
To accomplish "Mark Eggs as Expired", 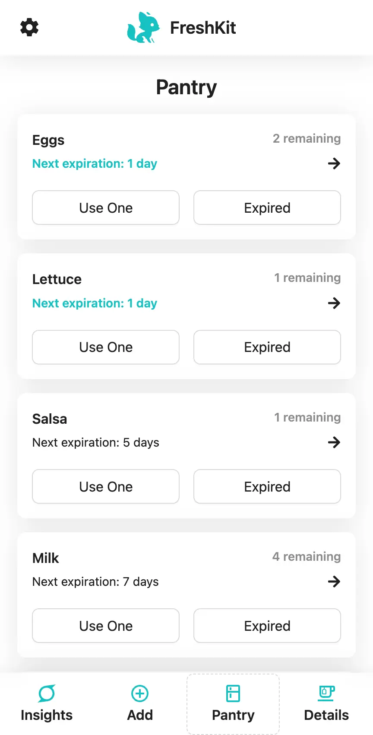I will tap(267, 208).
